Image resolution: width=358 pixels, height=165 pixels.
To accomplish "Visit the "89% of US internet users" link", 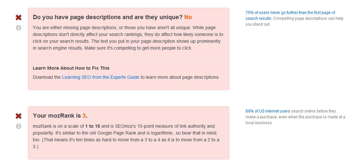I will [x=268, y=111].
